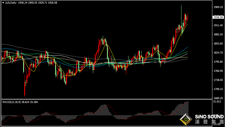225x127 pixels.
Task: Click the MACD values 28.624 25.284
Action: 30,102
